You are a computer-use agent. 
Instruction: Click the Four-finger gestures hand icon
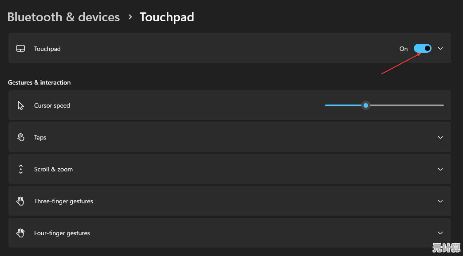click(20, 233)
